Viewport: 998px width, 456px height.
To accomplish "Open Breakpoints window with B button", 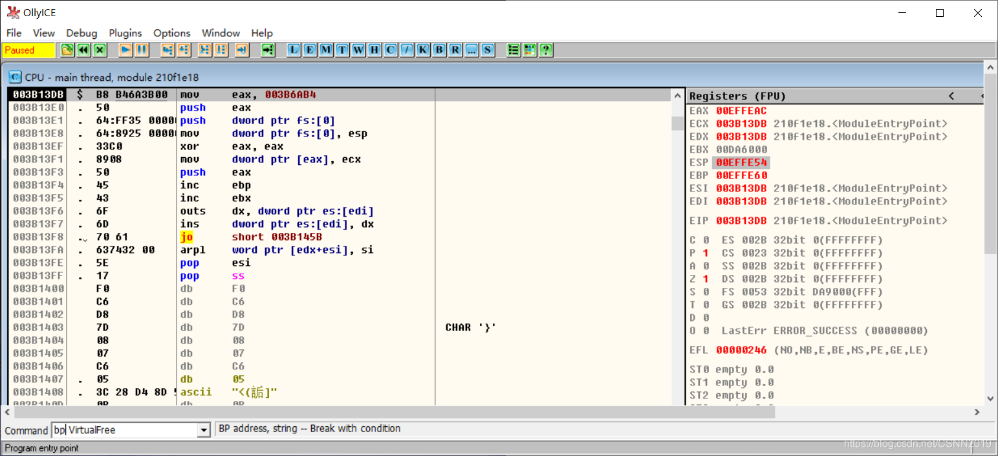I will pyautogui.click(x=440, y=50).
